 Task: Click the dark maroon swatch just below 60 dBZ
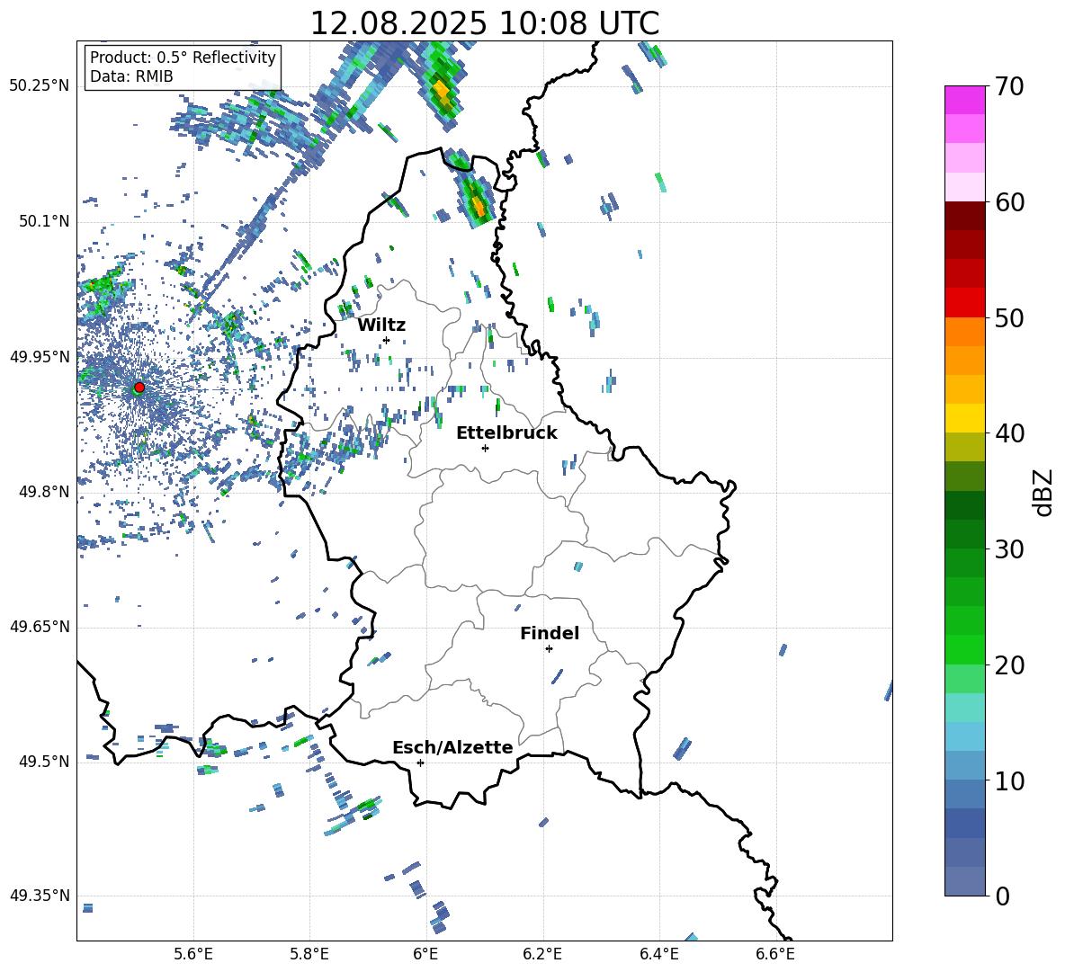(964, 216)
